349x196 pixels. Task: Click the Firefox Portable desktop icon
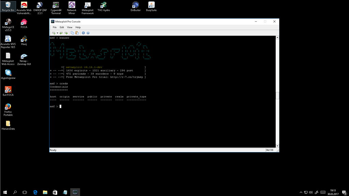pos(8,110)
